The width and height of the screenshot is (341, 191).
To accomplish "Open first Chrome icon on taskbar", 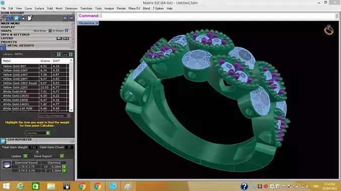I will 82,186.
